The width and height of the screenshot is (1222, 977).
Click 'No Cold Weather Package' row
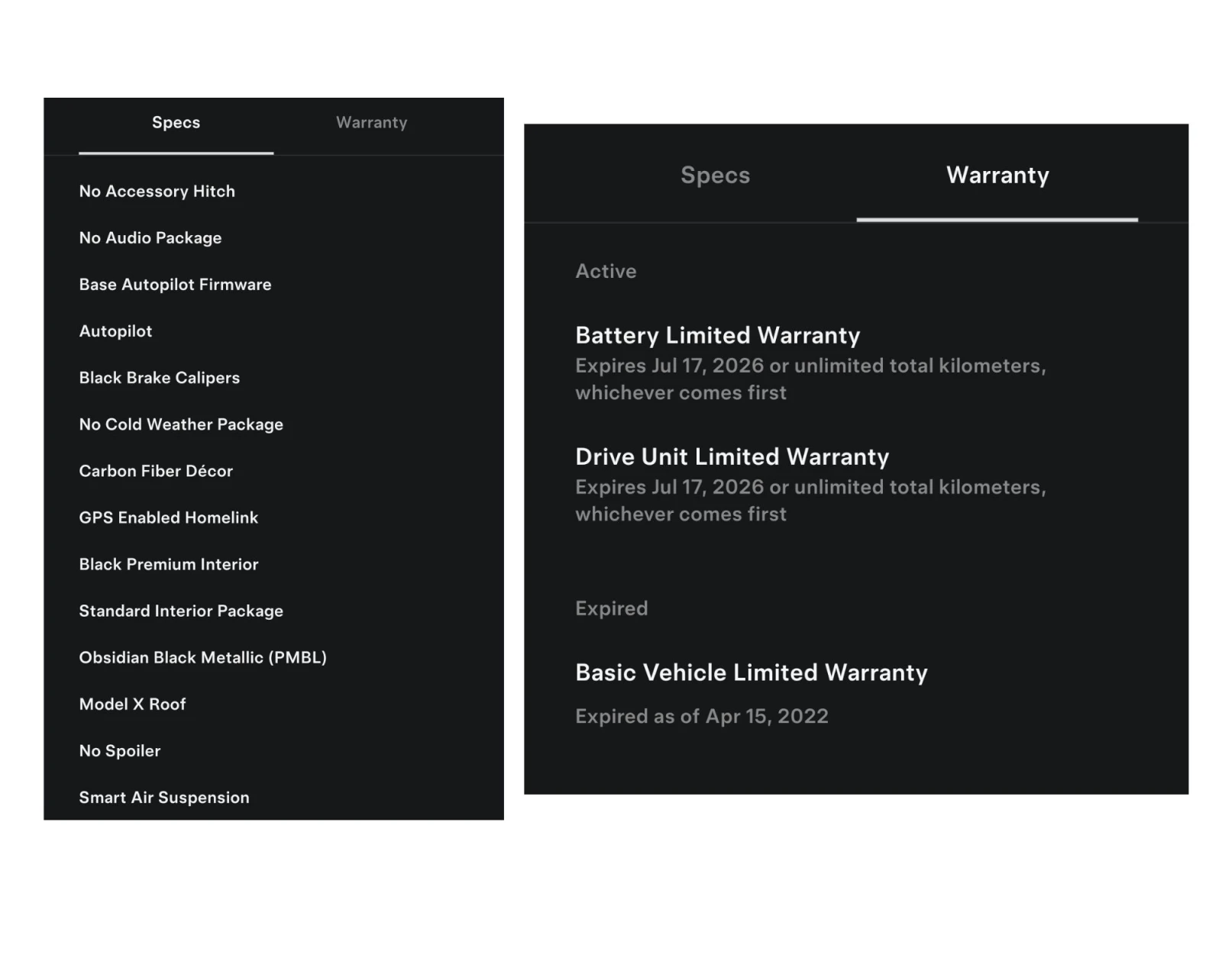click(181, 424)
